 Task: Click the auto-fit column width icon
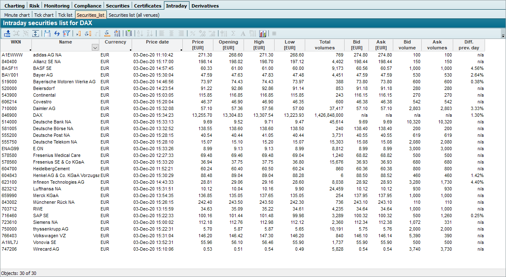(47, 33)
